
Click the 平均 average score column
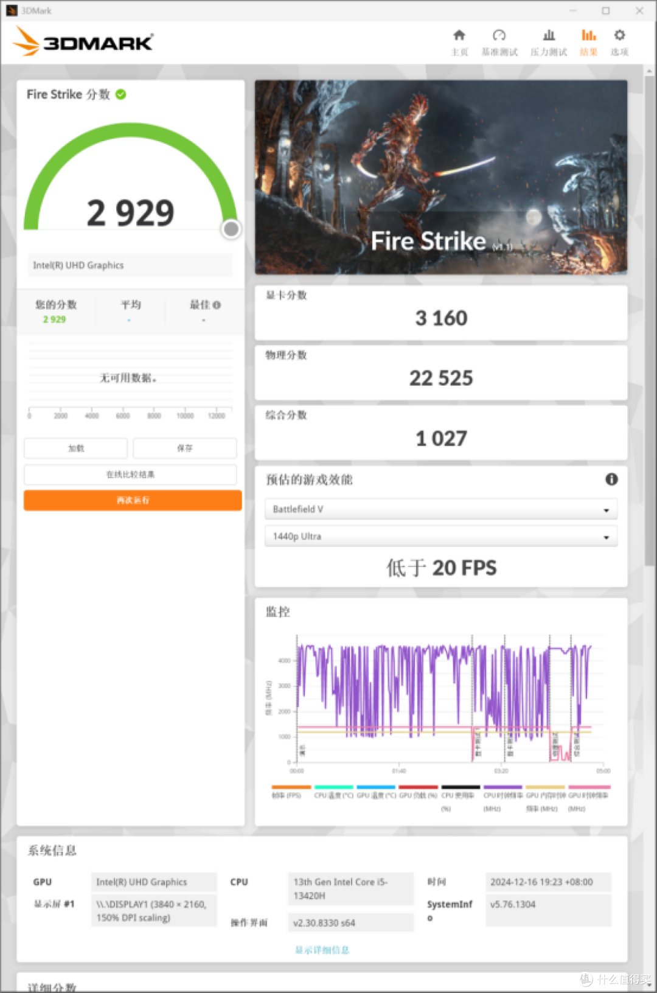click(130, 311)
